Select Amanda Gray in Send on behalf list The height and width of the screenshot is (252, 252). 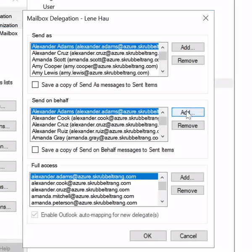point(95,138)
